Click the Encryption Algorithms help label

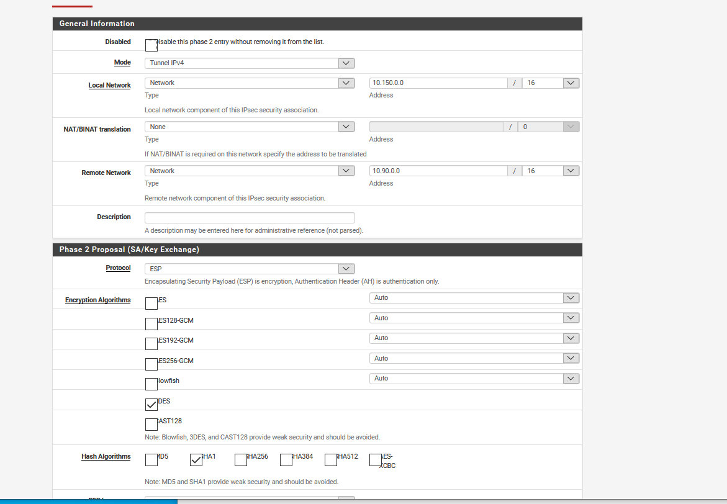[98, 300]
